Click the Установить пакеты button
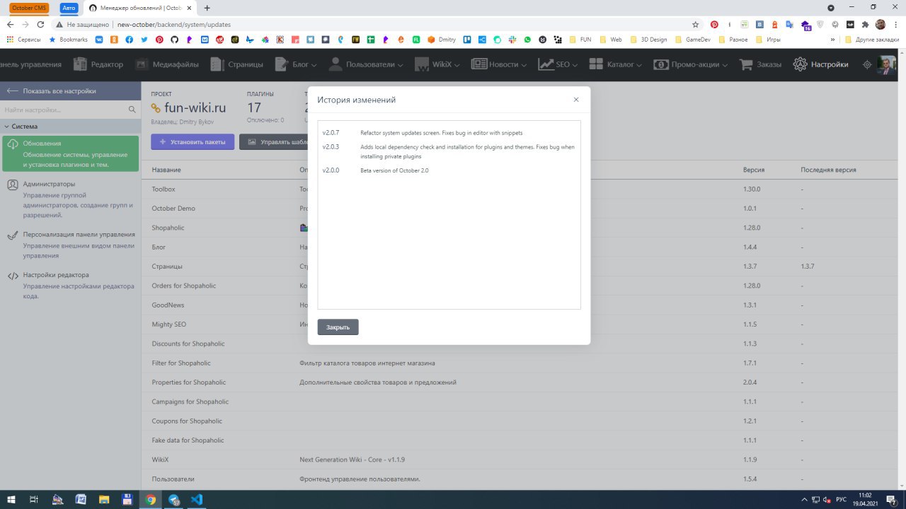Image resolution: width=906 pixels, height=509 pixels. (193, 141)
